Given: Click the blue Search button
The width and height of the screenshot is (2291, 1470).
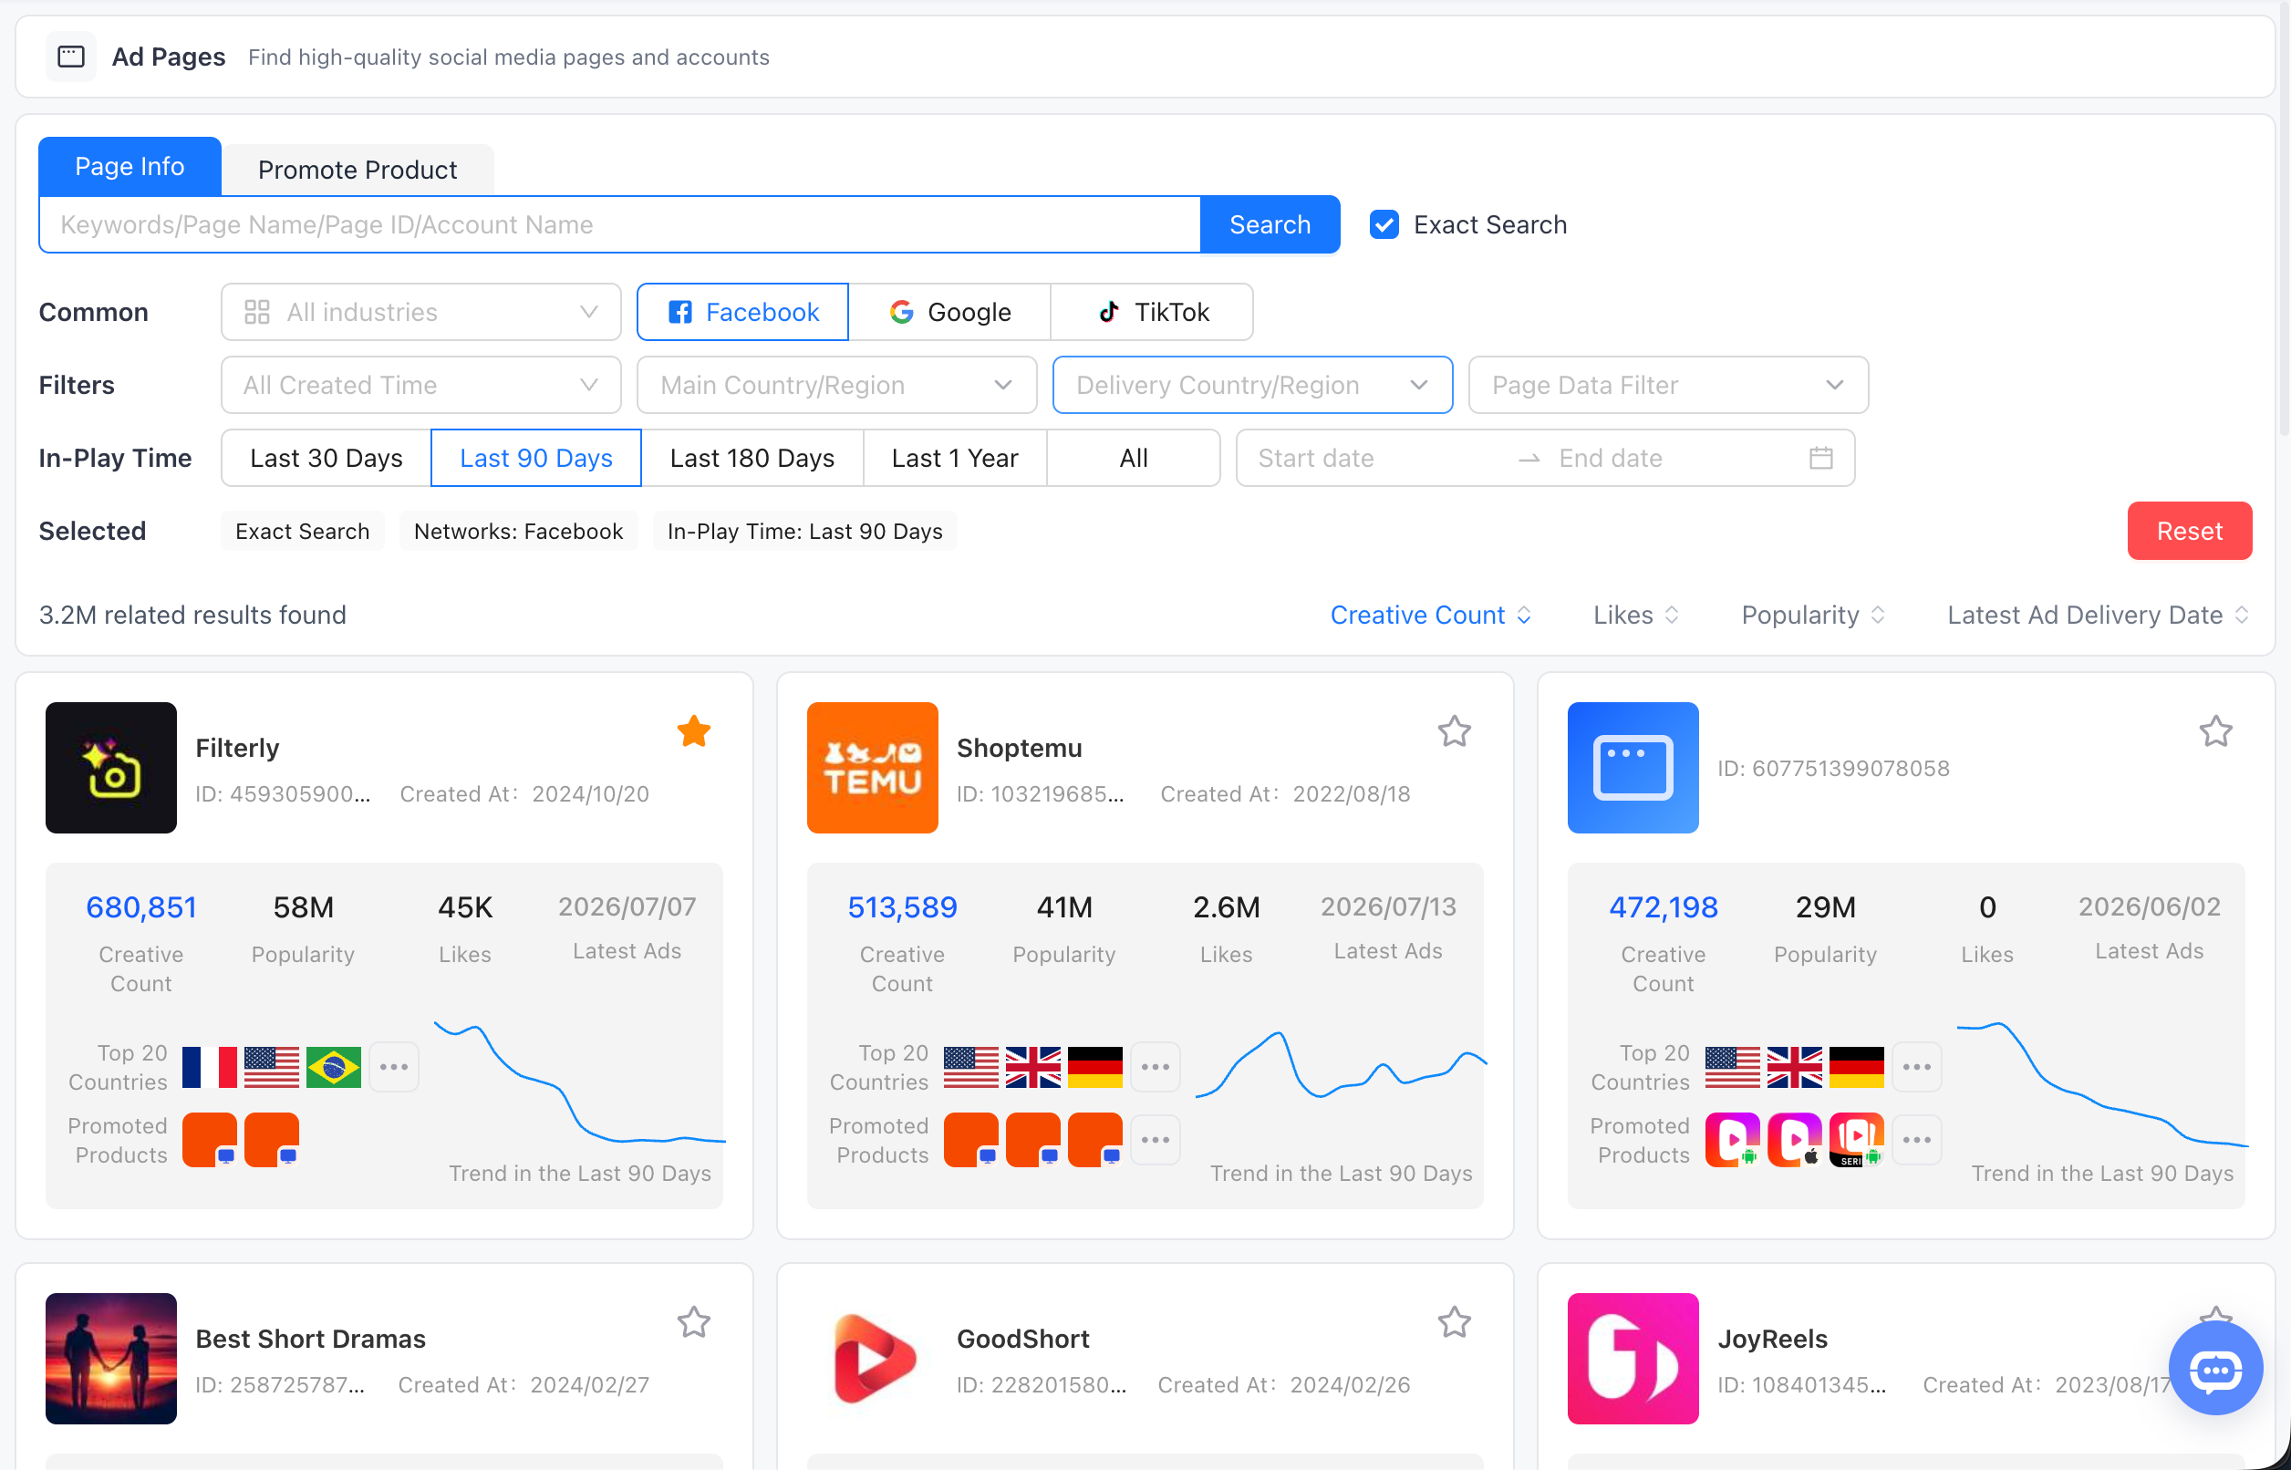Looking at the screenshot, I should click(x=1270, y=224).
